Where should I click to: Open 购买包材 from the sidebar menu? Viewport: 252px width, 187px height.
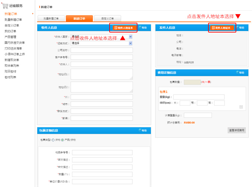coord(10,71)
